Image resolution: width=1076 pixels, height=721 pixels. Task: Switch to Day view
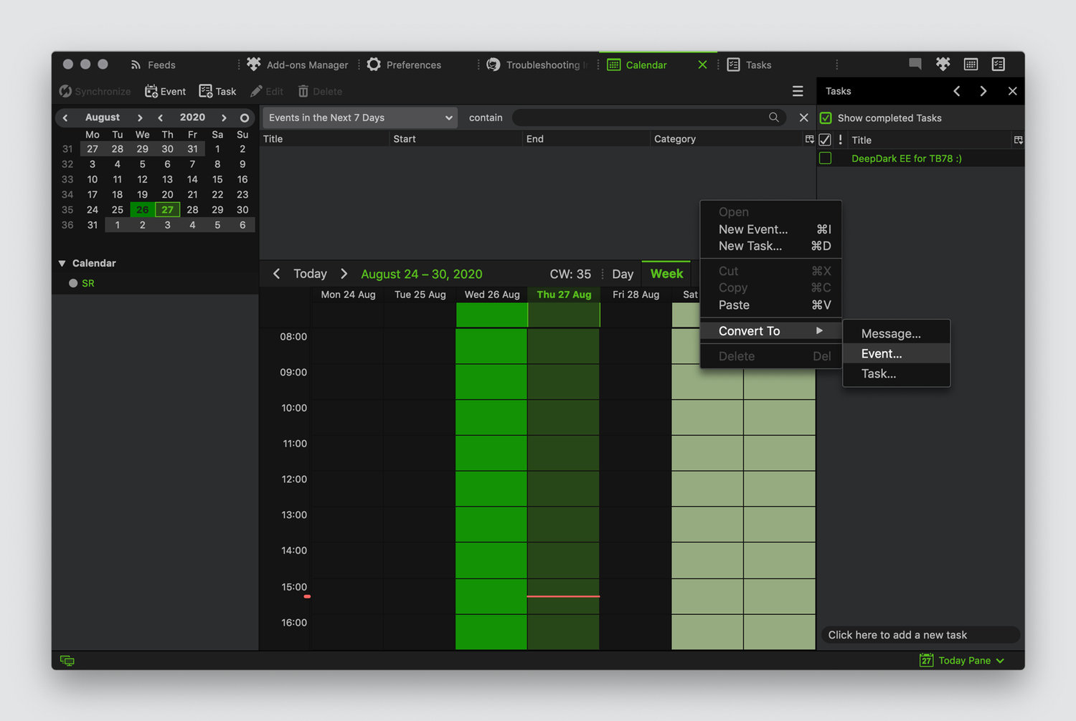(623, 274)
